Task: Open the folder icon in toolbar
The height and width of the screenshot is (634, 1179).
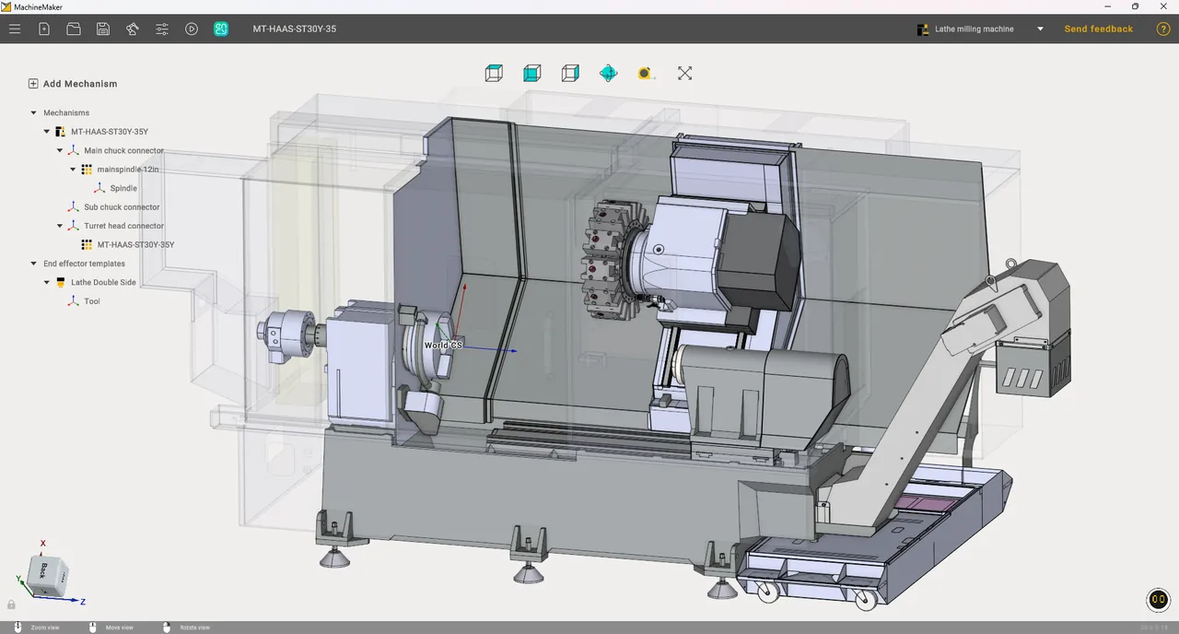Action: tap(74, 29)
